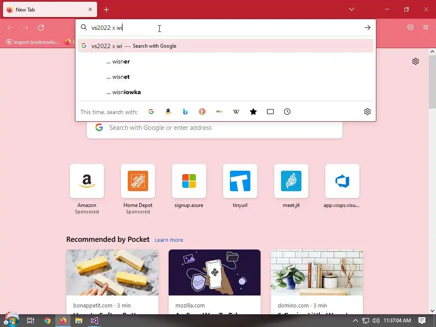This screenshot has height=327, width=436.
Task: Open the mozilla.com article card
Action: point(215,282)
